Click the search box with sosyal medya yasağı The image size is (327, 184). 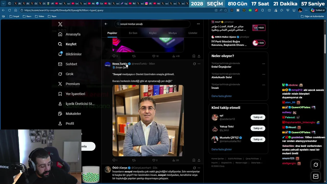(x=152, y=24)
